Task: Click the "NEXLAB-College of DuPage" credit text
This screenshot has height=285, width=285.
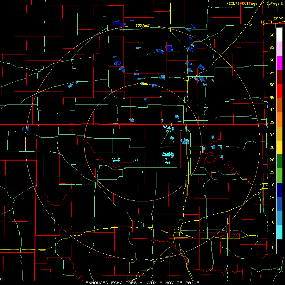Action: tap(253, 3)
